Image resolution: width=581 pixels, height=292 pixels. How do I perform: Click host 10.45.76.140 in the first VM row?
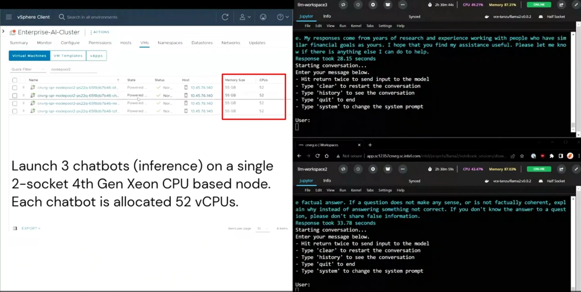201,88
